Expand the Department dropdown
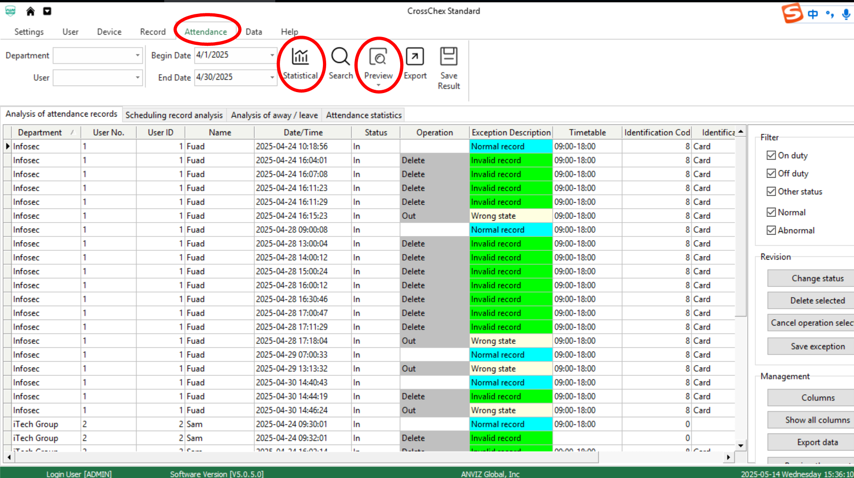854x478 pixels. tap(137, 56)
